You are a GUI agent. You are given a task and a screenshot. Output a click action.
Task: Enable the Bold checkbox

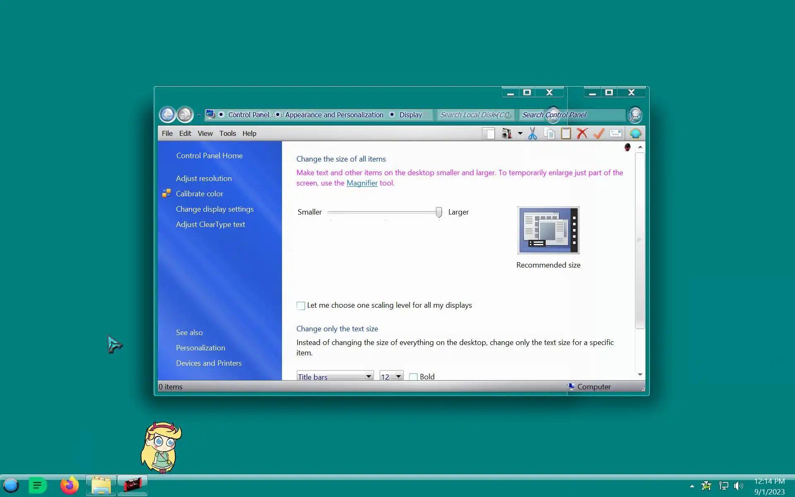[x=413, y=376]
